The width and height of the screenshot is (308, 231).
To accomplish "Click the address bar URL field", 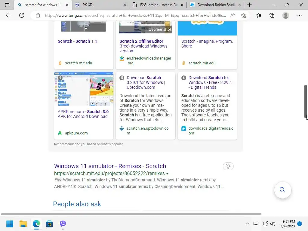I will [135, 15].
